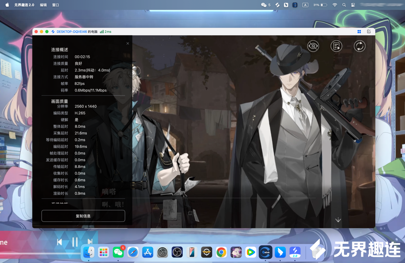Image resolution: width=405 pixels, height=263 pixels.
Task: Click the 31% battery indicator
Action: [x=320, y=5]
